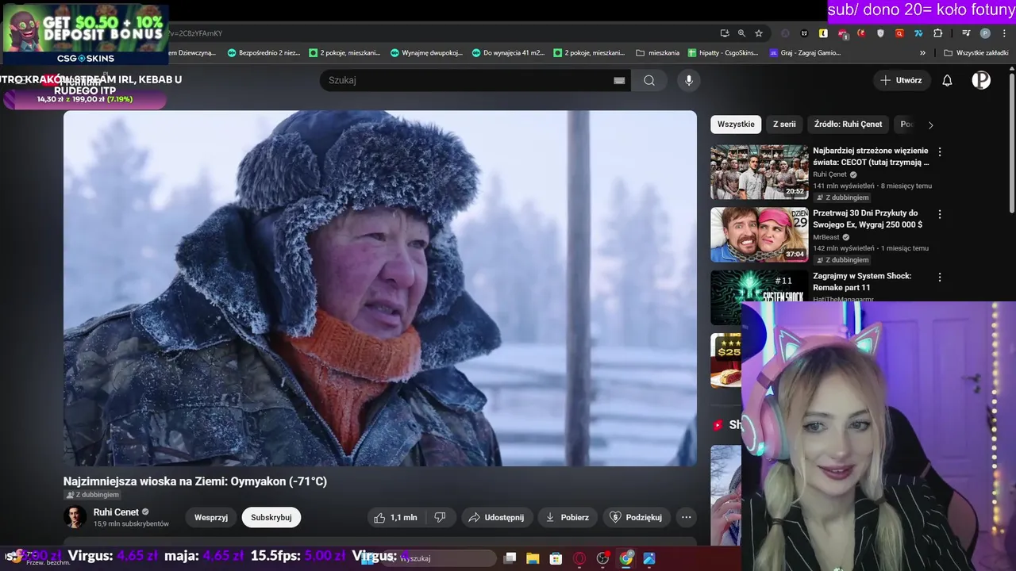The width and height of the screenshot is (1016, 571).
Task: Click the Ruhi Çenet channel name
Action: 116,512
